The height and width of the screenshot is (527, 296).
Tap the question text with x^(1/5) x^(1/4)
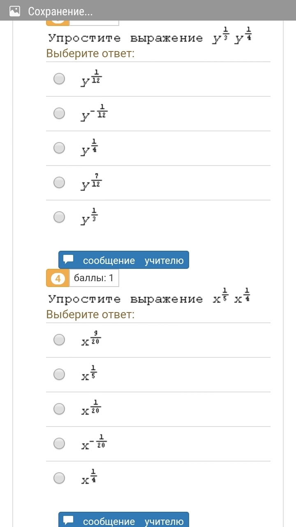tap(150, 297)
